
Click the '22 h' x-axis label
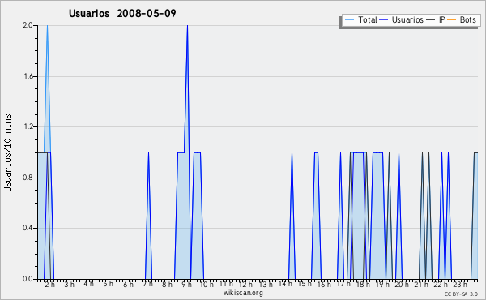coord(441,284)
